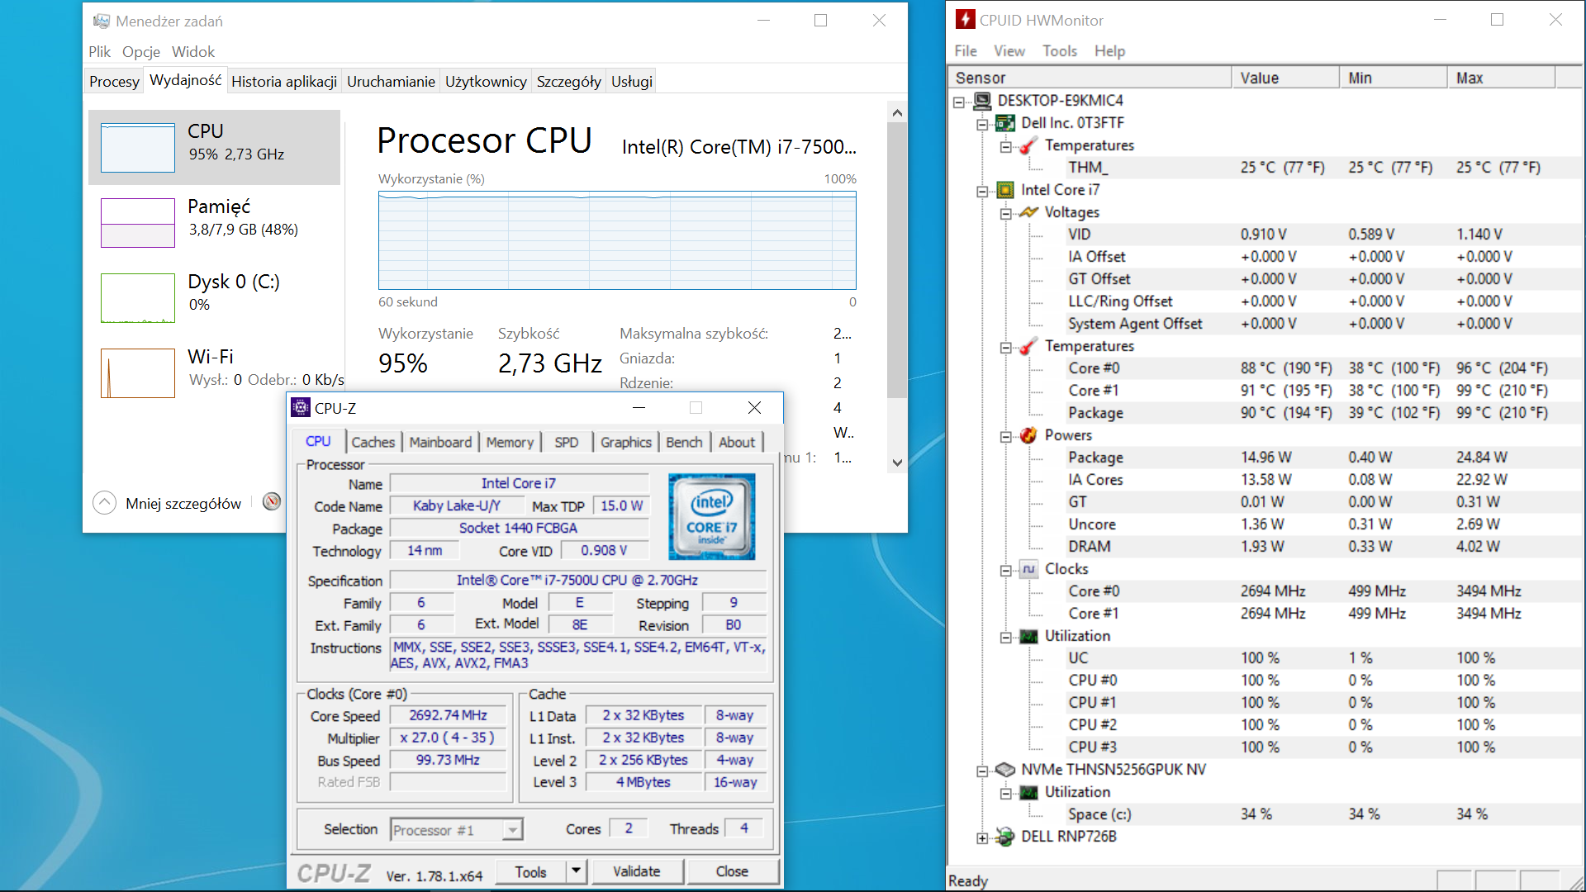The height and width of the screenshot is (892, 1586).
Task: Open the Opcje menu
Action: [141, 51]
